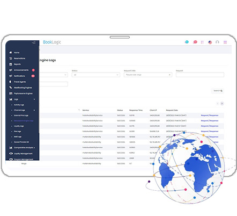The width and height of the screenshot is (237, 216).
Task: Click the US flag language icon
Action: 210,42
